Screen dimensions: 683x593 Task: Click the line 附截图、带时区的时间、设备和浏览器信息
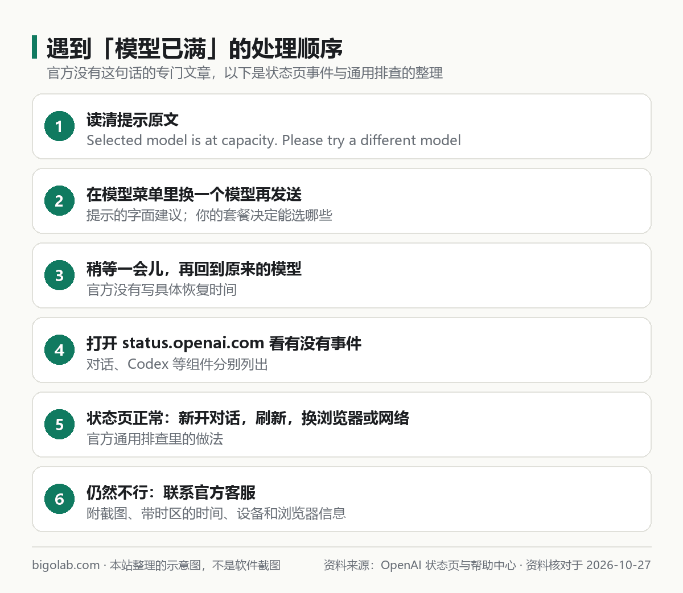(x=216, y=513)
